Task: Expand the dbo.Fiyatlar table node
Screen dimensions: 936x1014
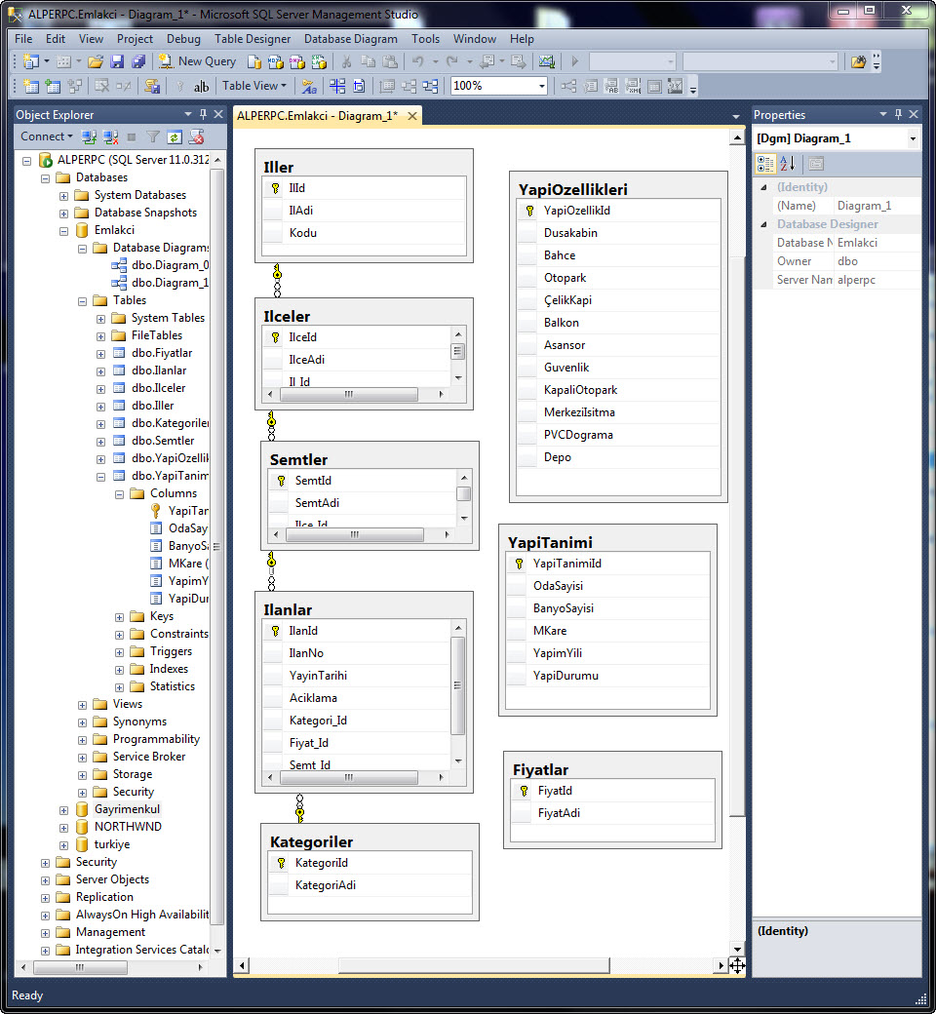Action: pos(100,354)
